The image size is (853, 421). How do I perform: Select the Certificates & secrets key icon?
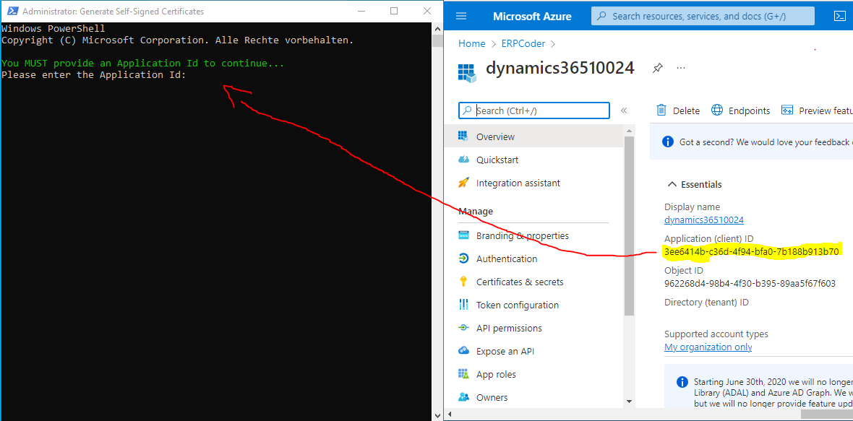[463, 282]
